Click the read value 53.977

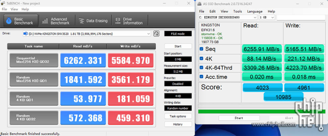coord(83,99)
